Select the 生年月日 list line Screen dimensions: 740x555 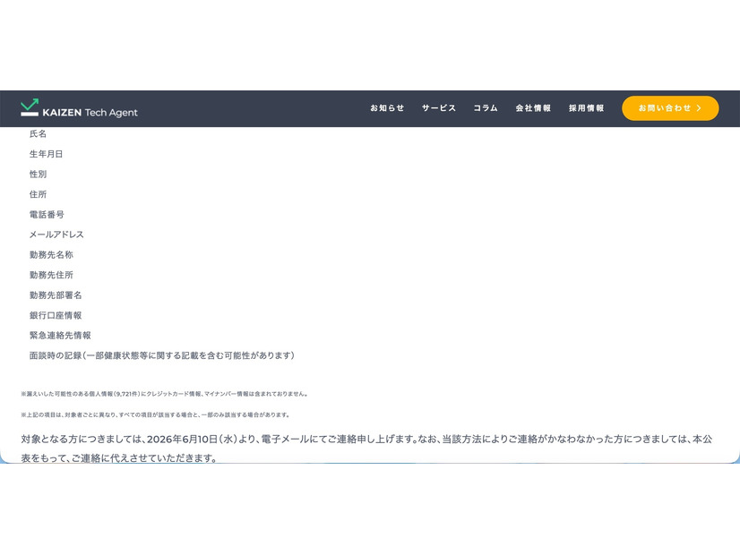(x=47, y=154)
